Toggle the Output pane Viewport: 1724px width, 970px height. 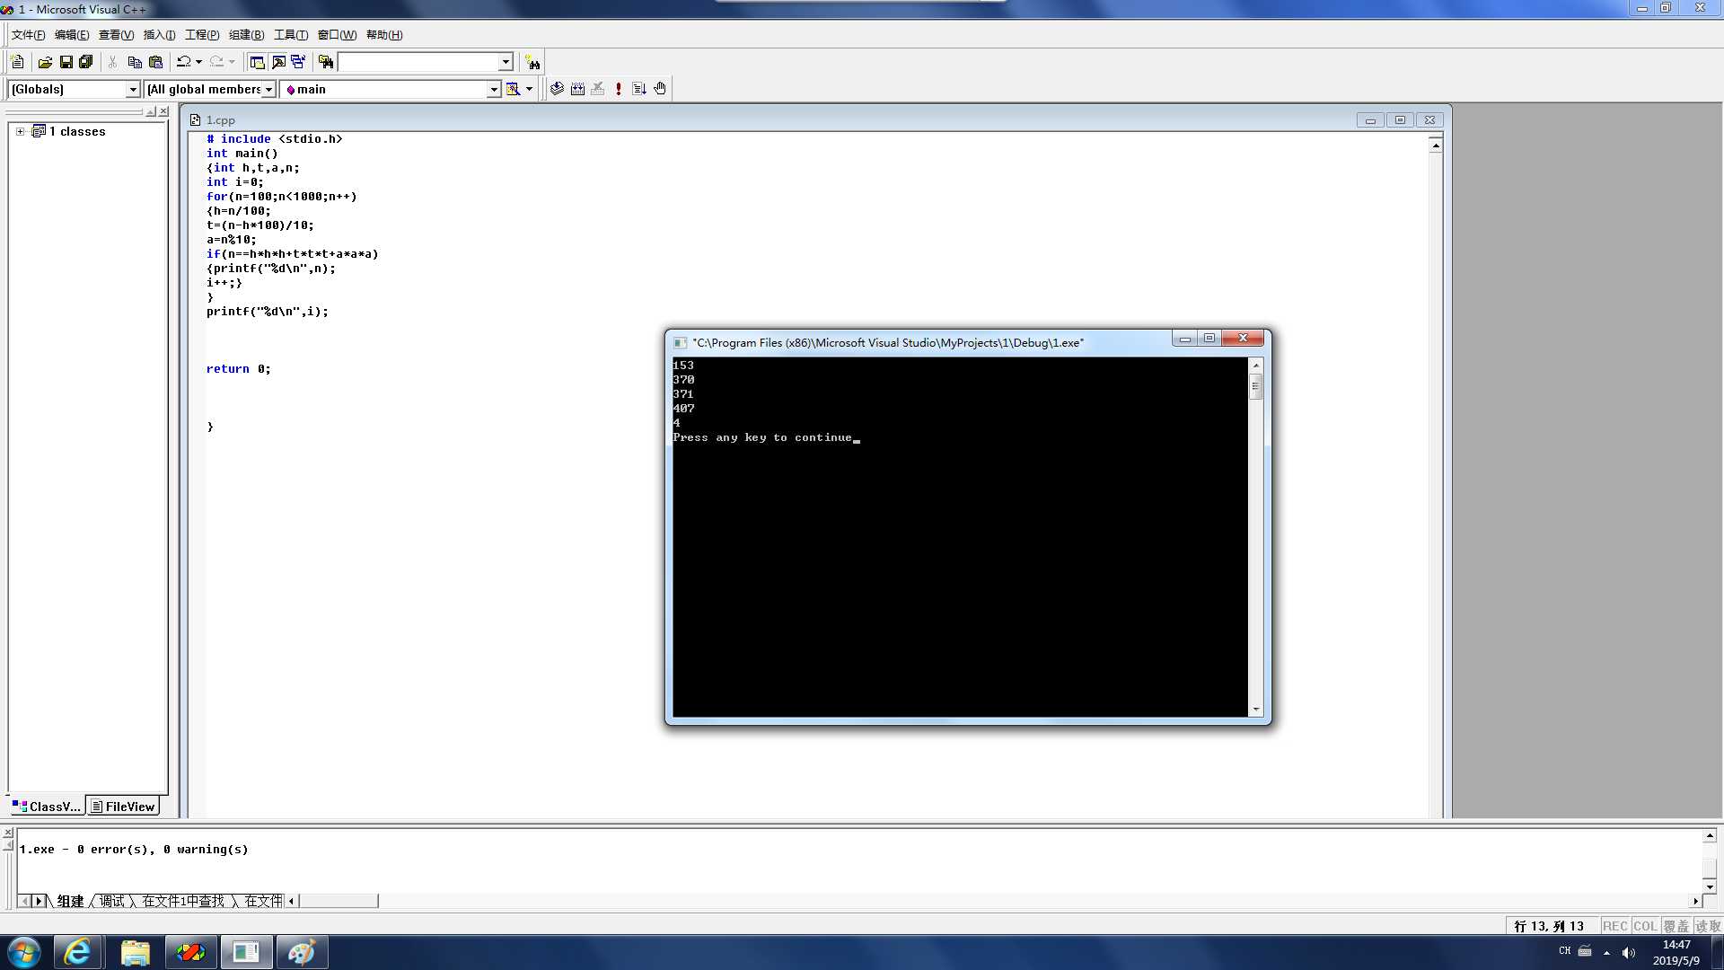[x=278, y=62]
